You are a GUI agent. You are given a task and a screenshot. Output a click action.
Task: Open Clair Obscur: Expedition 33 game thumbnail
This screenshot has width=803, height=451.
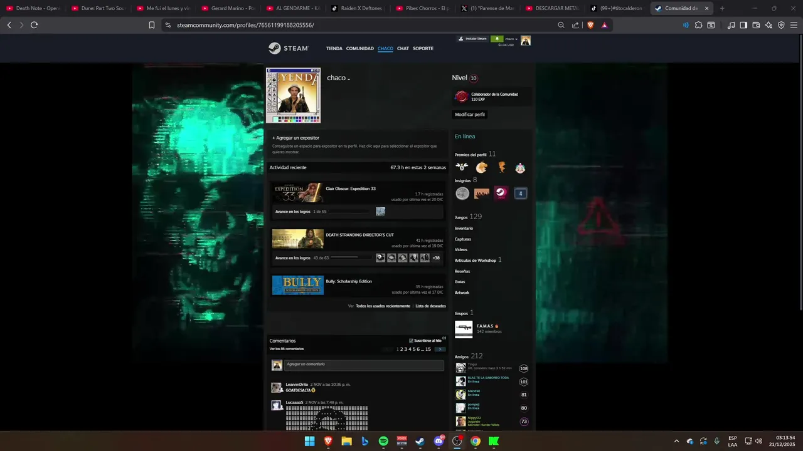tap(298, 193)
